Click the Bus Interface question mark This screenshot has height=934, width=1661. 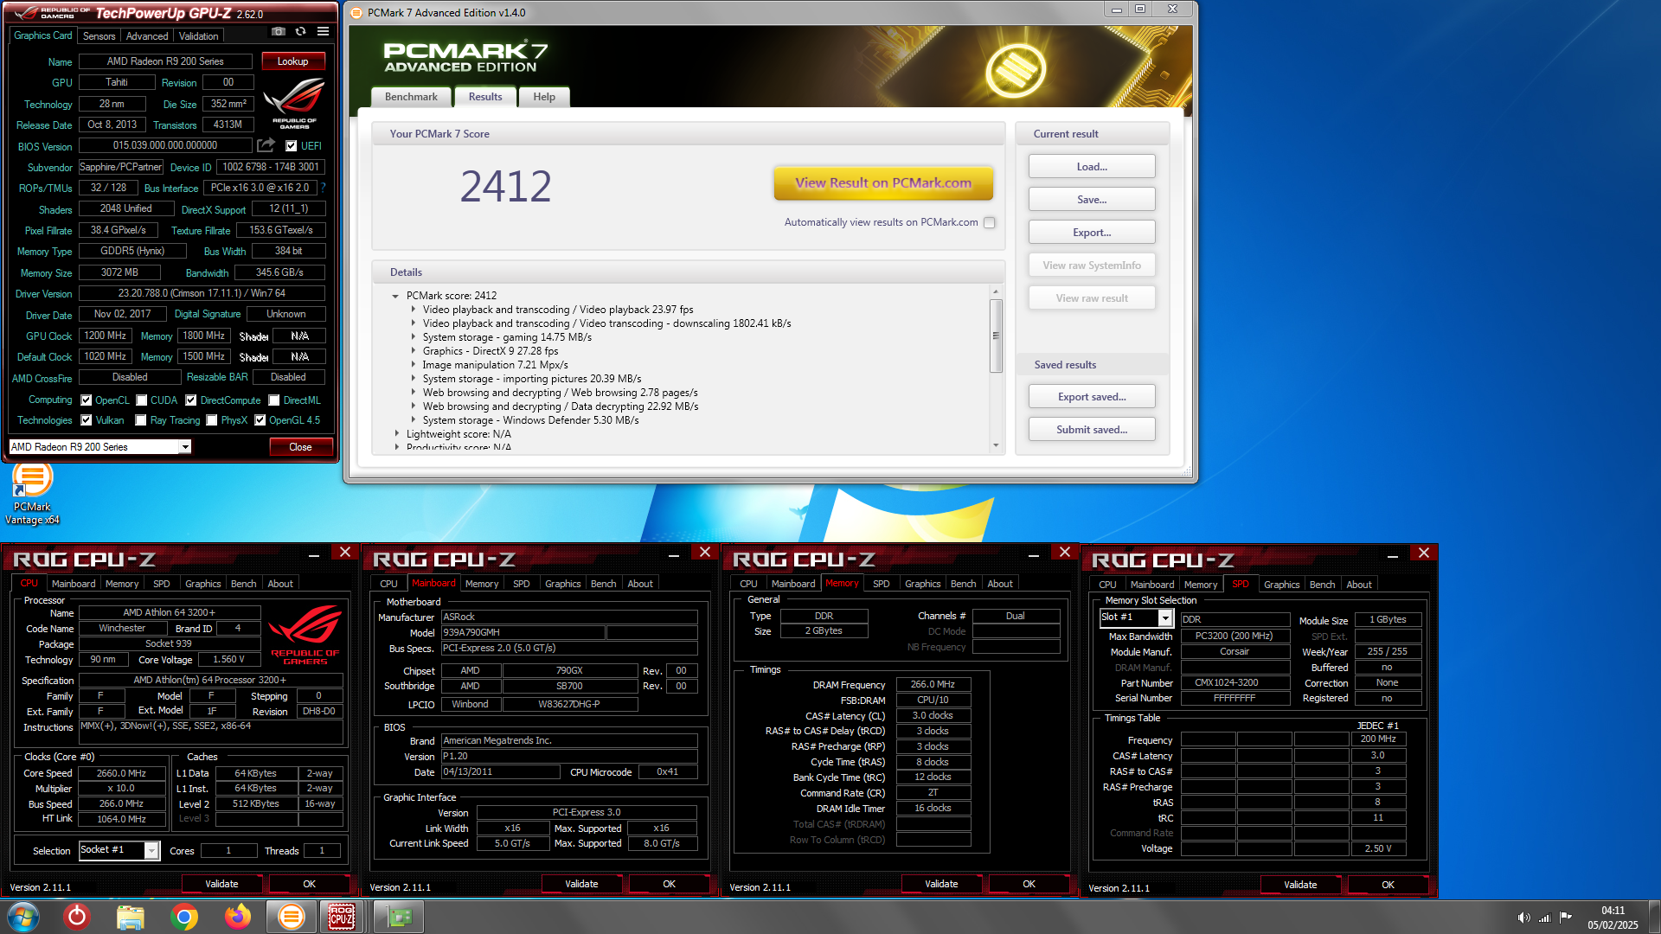pyautogui.click(x=323, y=188)
